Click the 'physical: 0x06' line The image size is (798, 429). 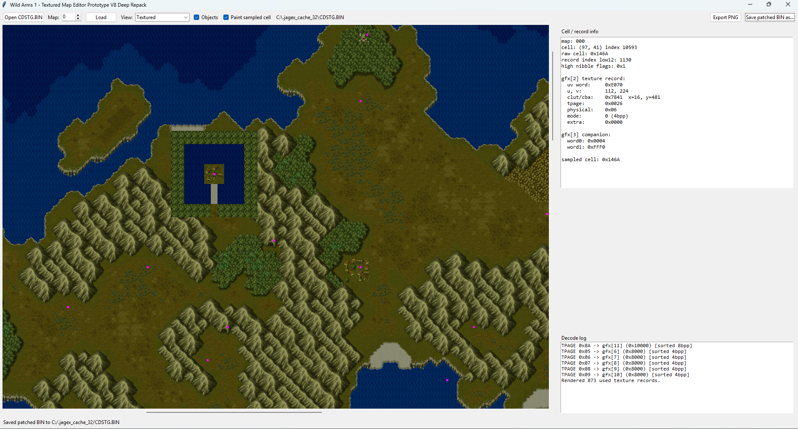(592, 110)
